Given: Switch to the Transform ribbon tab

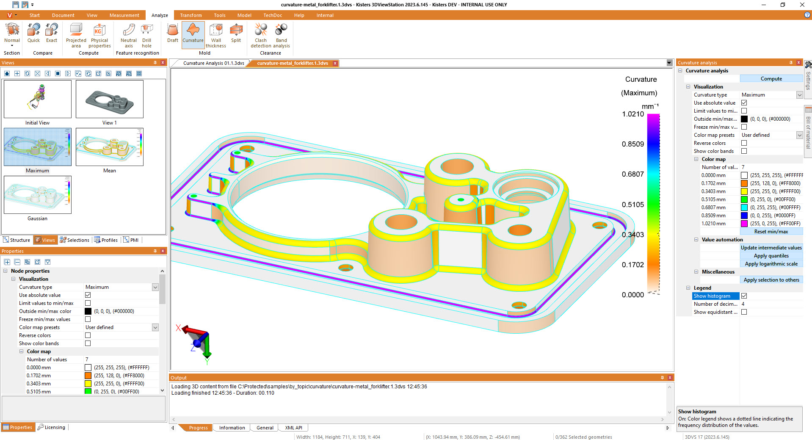Looking at the screenshot, I should 191,15.
